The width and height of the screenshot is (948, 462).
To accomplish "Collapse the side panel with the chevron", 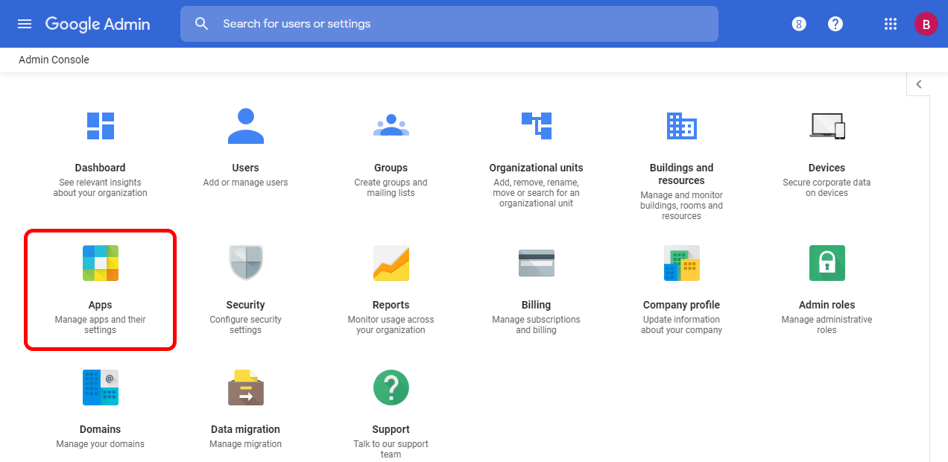I will pos(919,84).
